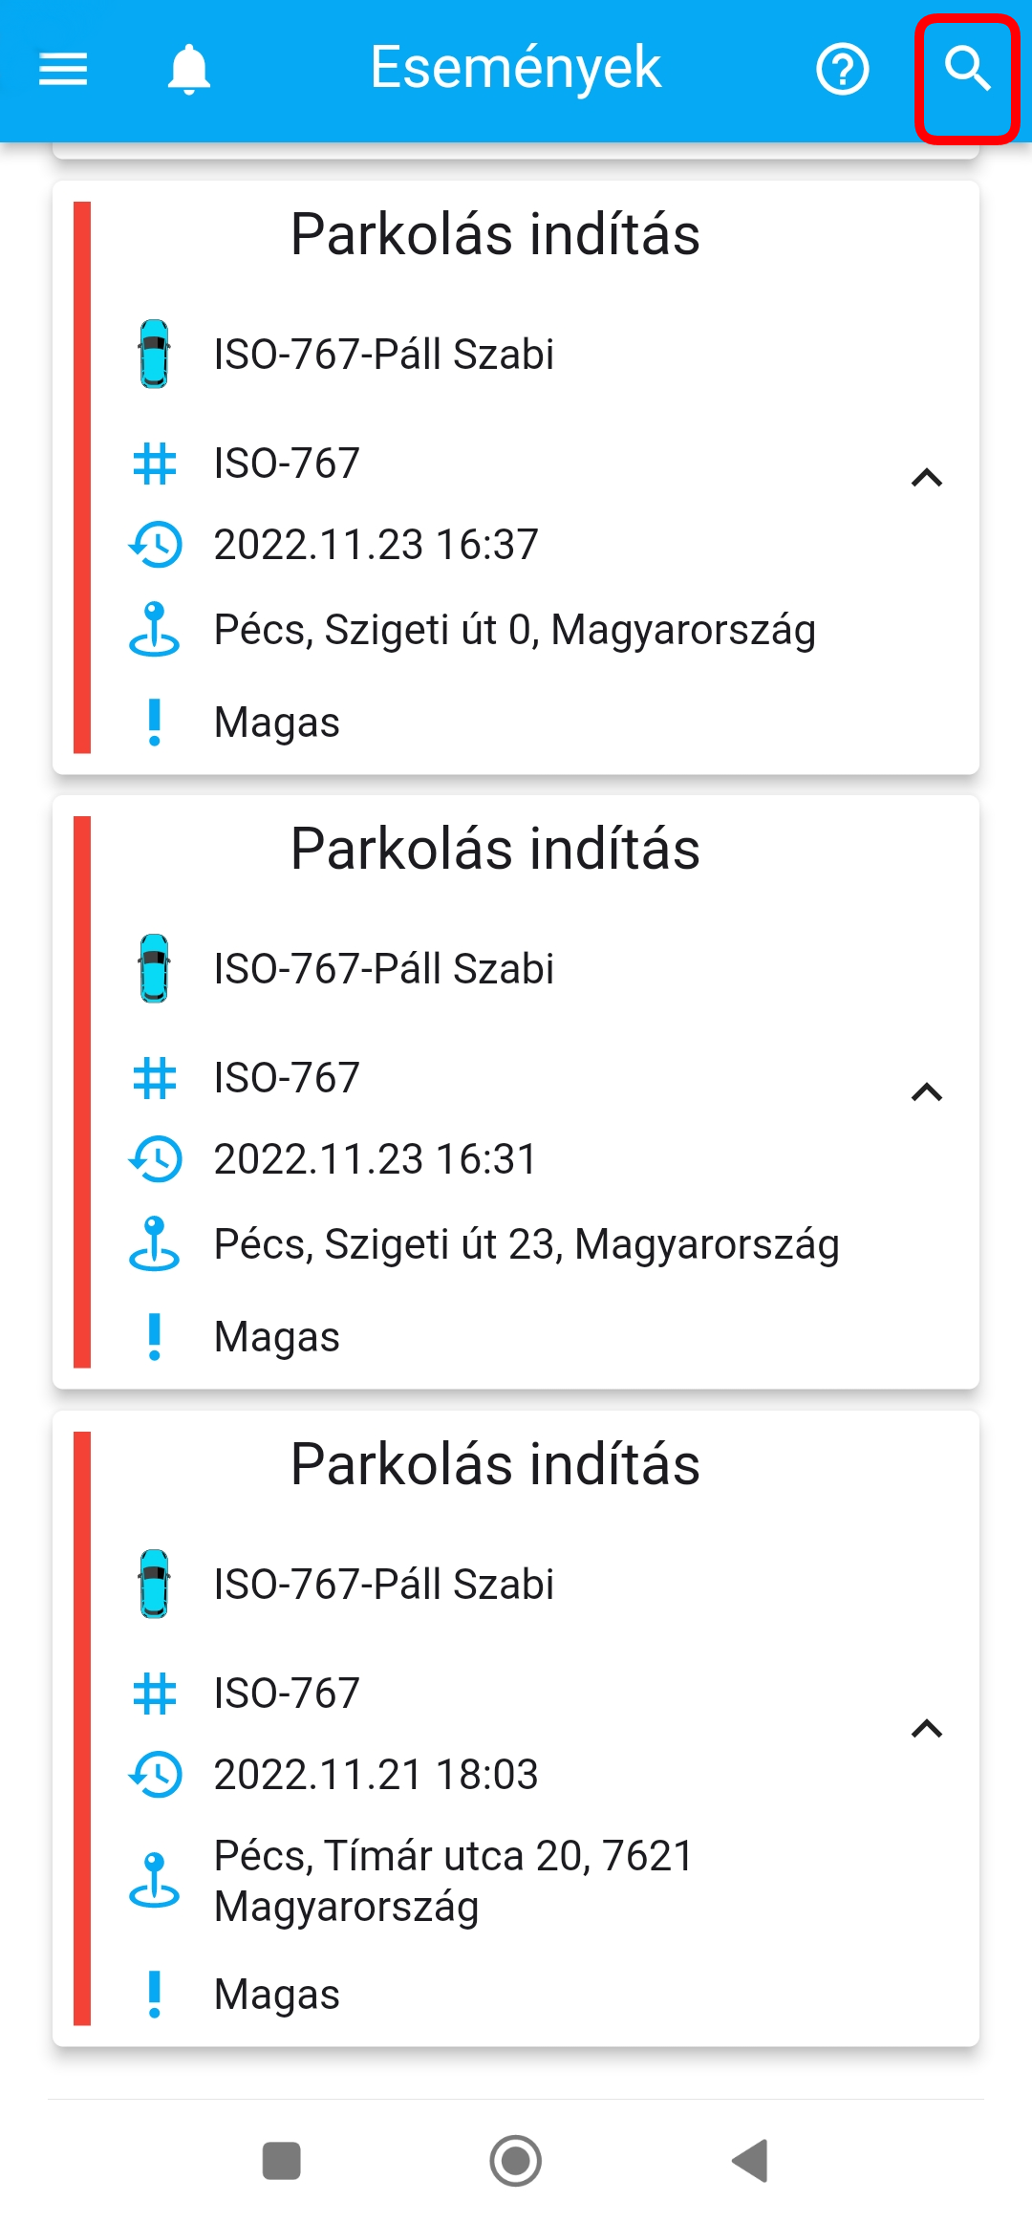Open recent apps with the square button
This screenshot has width=1032, height=2223.
pyautogui.click(x=282, y=2161)
